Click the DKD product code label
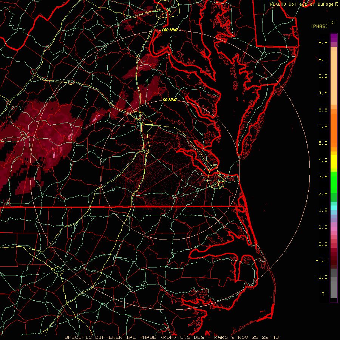340x340 pixels. click(332, 23)
